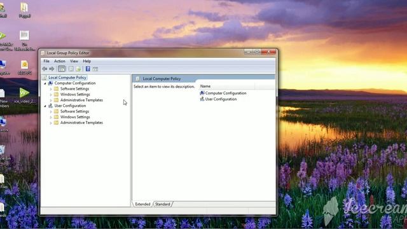Click User Configuration icon in the right pane list
Image resolution: width=407 pixels, height=229 pixels.
pyautogui.click(x=202, y=99)
